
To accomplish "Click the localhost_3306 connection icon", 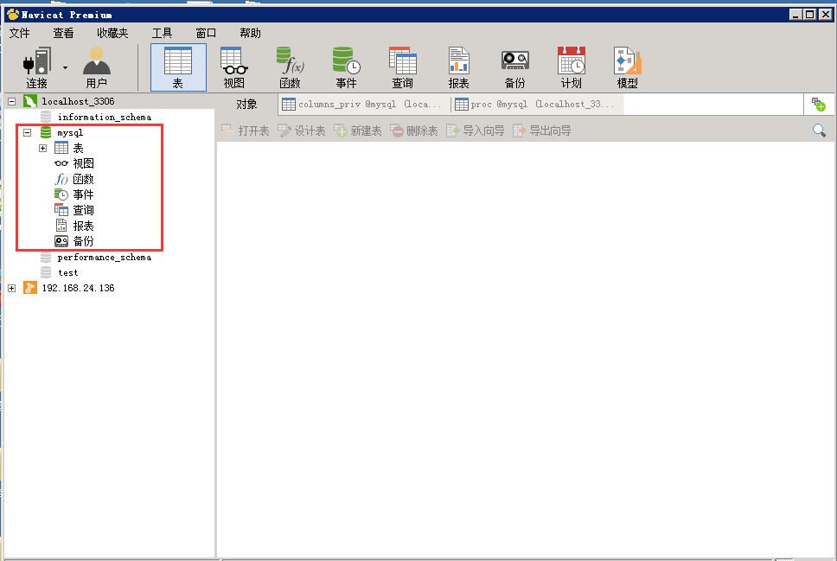I will [30, 101].
